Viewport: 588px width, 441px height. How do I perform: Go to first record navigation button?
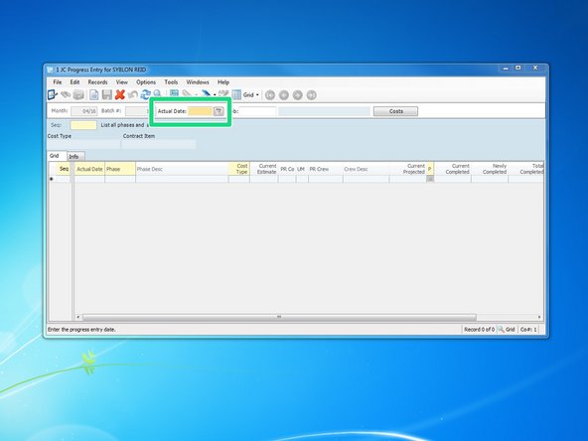[270, 95]
